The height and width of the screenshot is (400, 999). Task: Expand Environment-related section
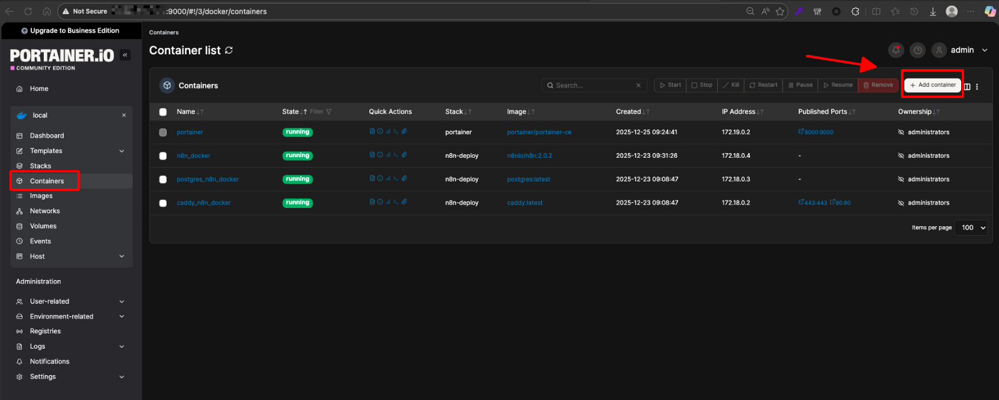[122, 316]
